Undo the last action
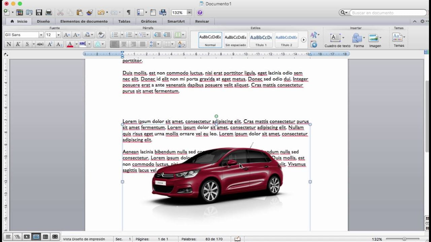The image size is (431, 242). point(101,12)
